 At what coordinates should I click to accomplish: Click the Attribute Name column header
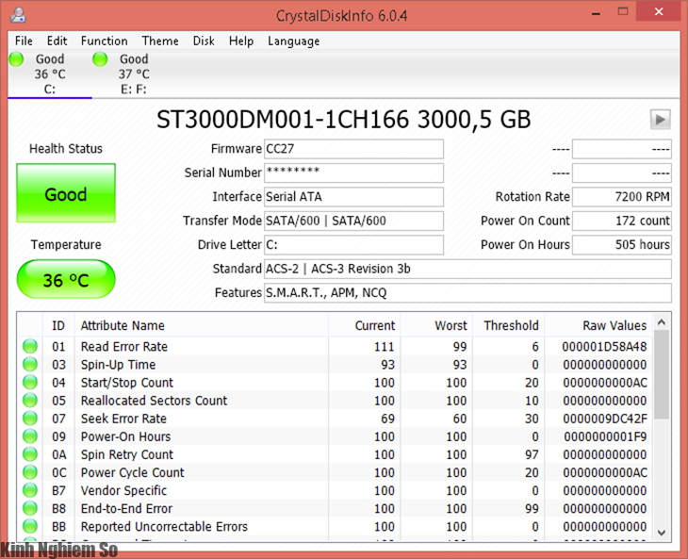pos(202,325)
